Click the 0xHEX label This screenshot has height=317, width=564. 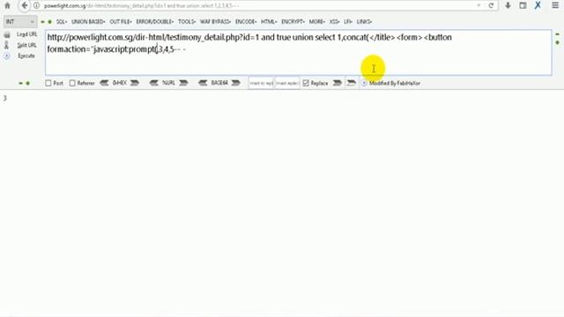tap(120, 83)
